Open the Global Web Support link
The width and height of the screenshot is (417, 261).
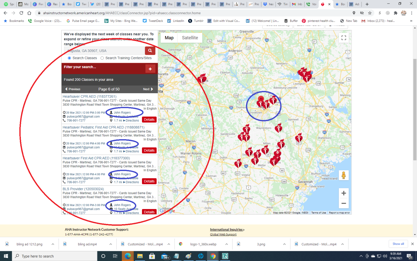(223, 234)
